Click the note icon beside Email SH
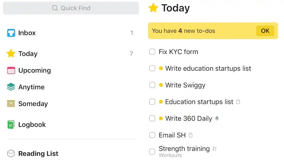 tap(191, 135)
